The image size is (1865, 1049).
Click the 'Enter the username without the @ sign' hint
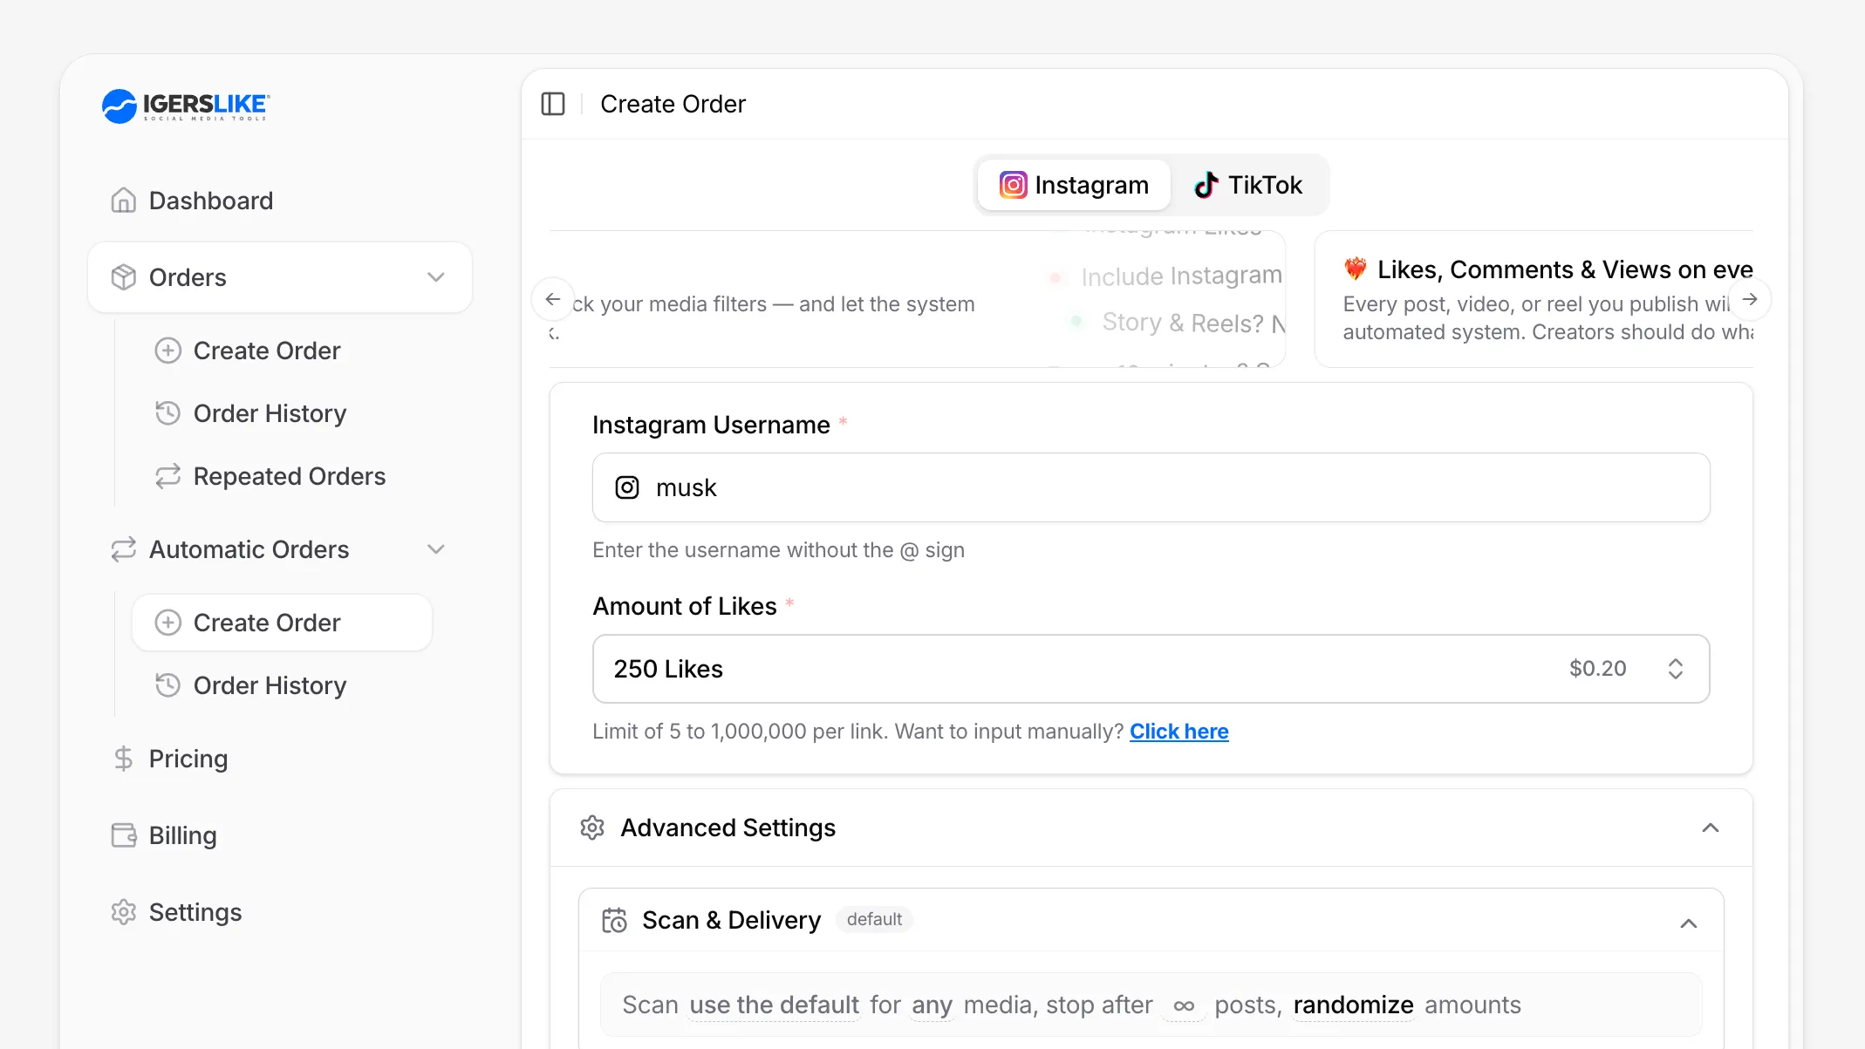tap(778, 550)
